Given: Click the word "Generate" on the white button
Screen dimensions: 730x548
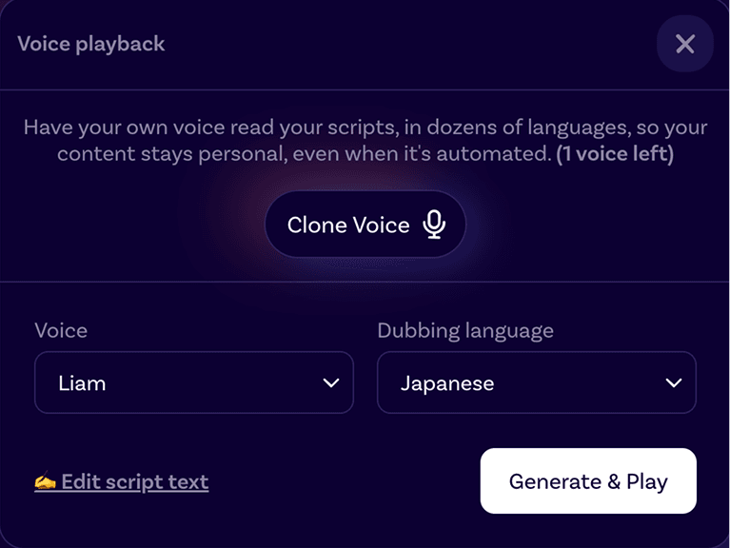Looking at the screenshot, I should coord(555,481).
